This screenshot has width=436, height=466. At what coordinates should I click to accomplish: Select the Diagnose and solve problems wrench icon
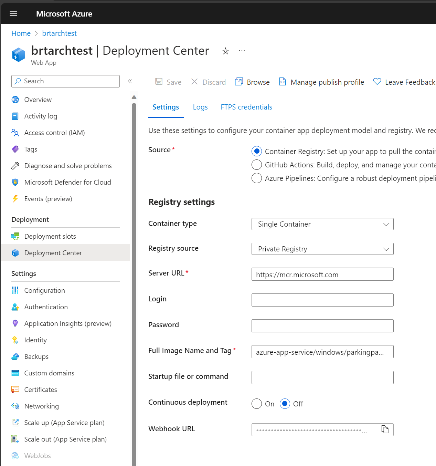click(15, 166)
